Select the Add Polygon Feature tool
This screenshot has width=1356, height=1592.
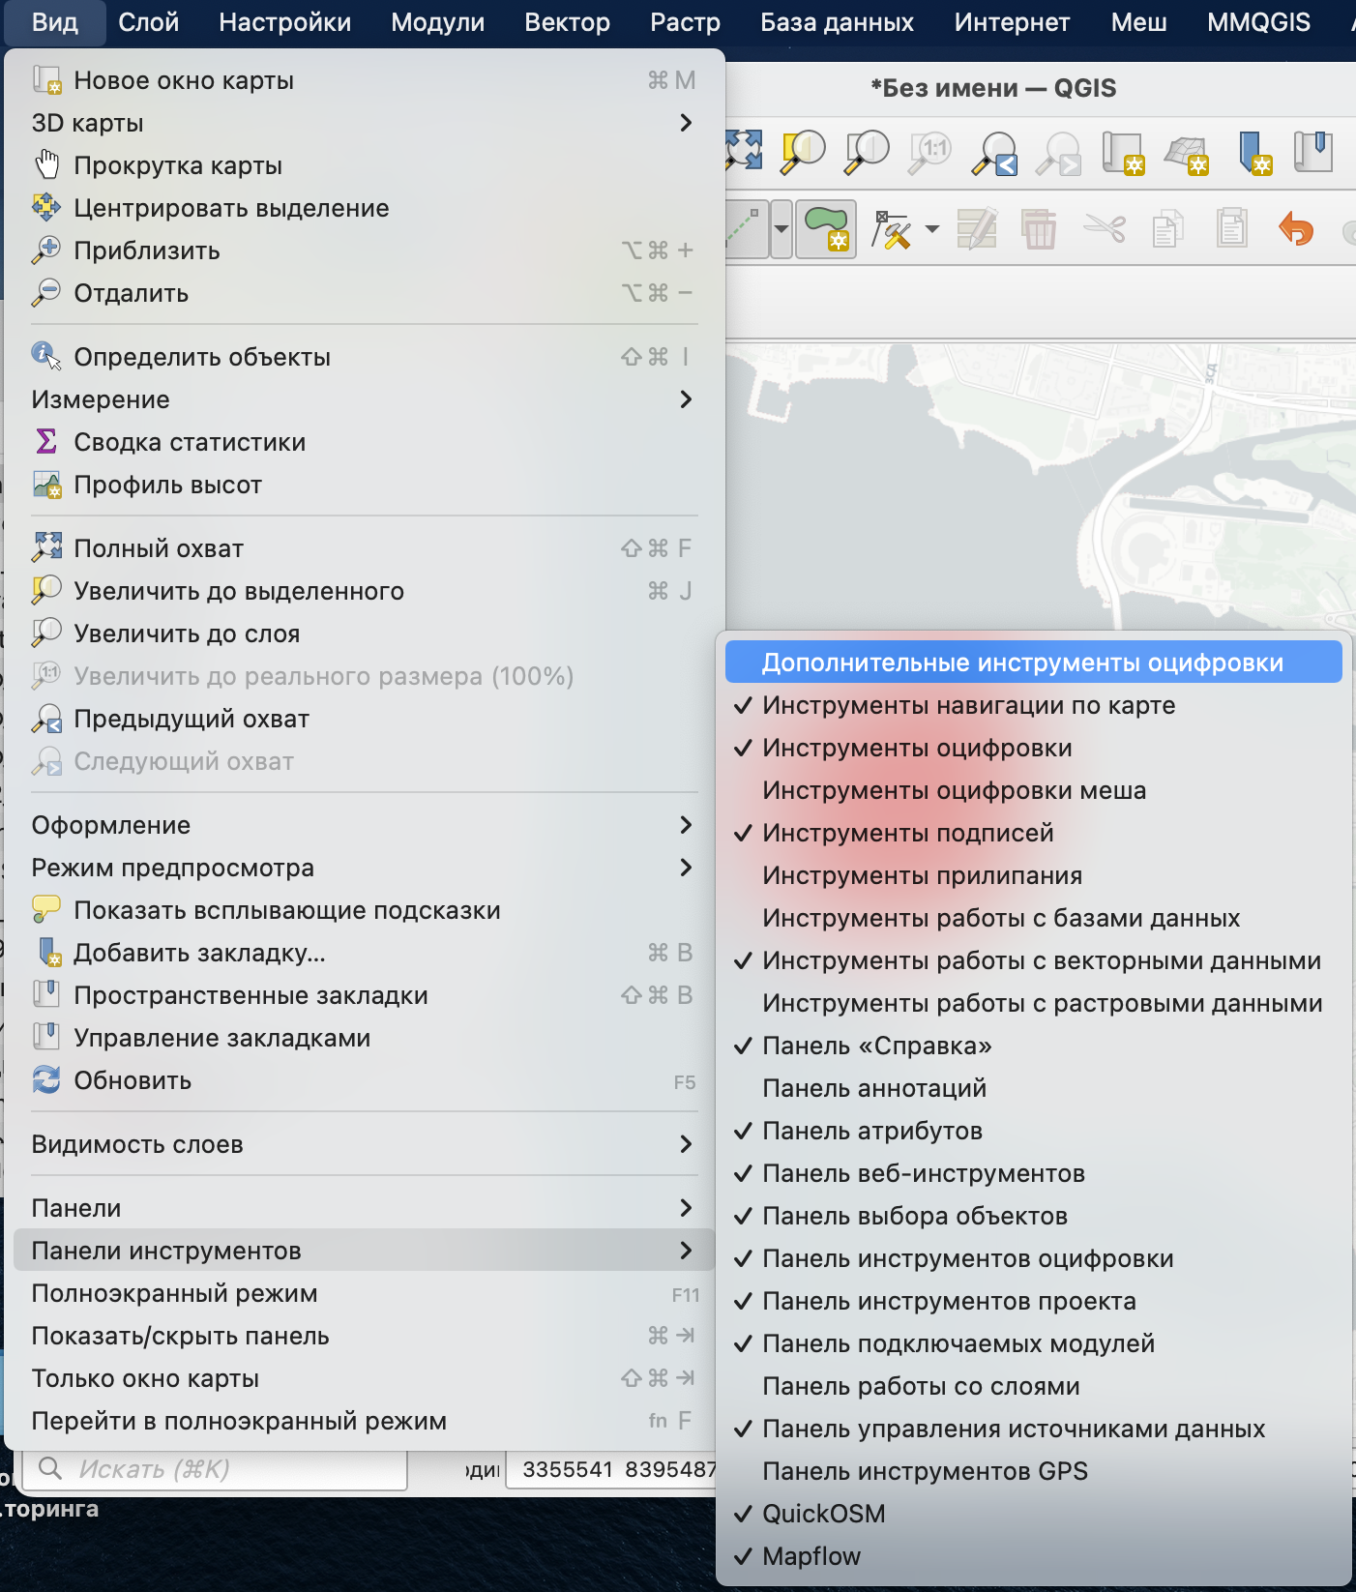click(826, 229)
